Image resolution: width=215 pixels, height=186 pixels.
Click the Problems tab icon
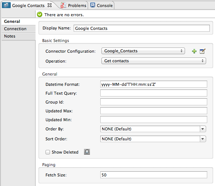click(x=63, y=5)
